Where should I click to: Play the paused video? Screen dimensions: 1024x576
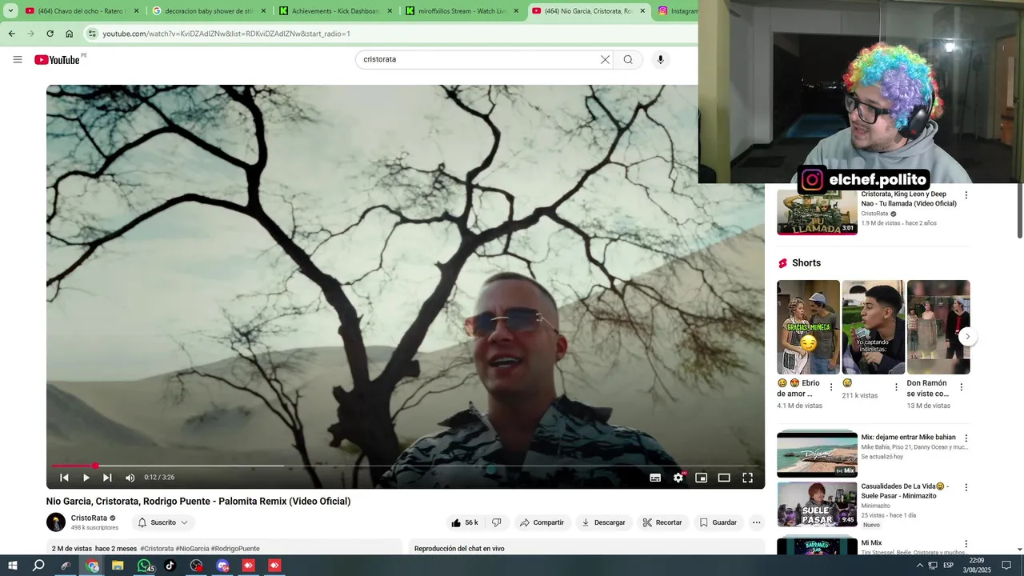(86, 478)
